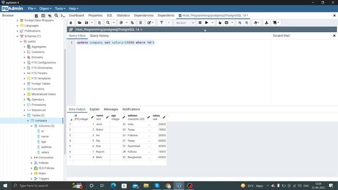Open the Explain results tab
338x190 pixels.
click(x=95, y=109)
